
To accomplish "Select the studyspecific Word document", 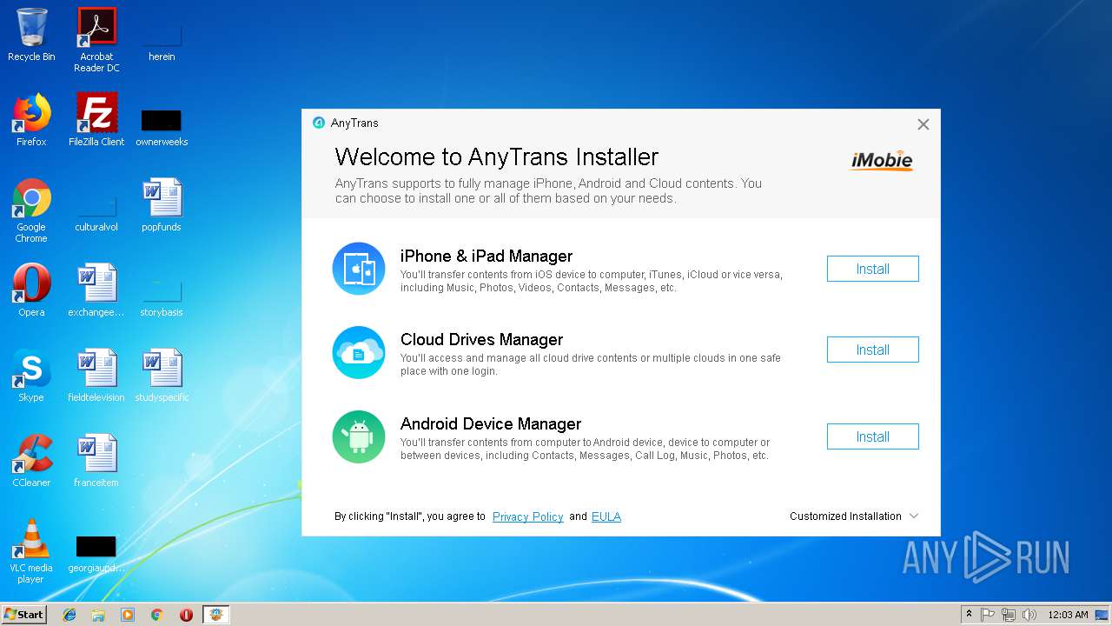I will [162, 376].
